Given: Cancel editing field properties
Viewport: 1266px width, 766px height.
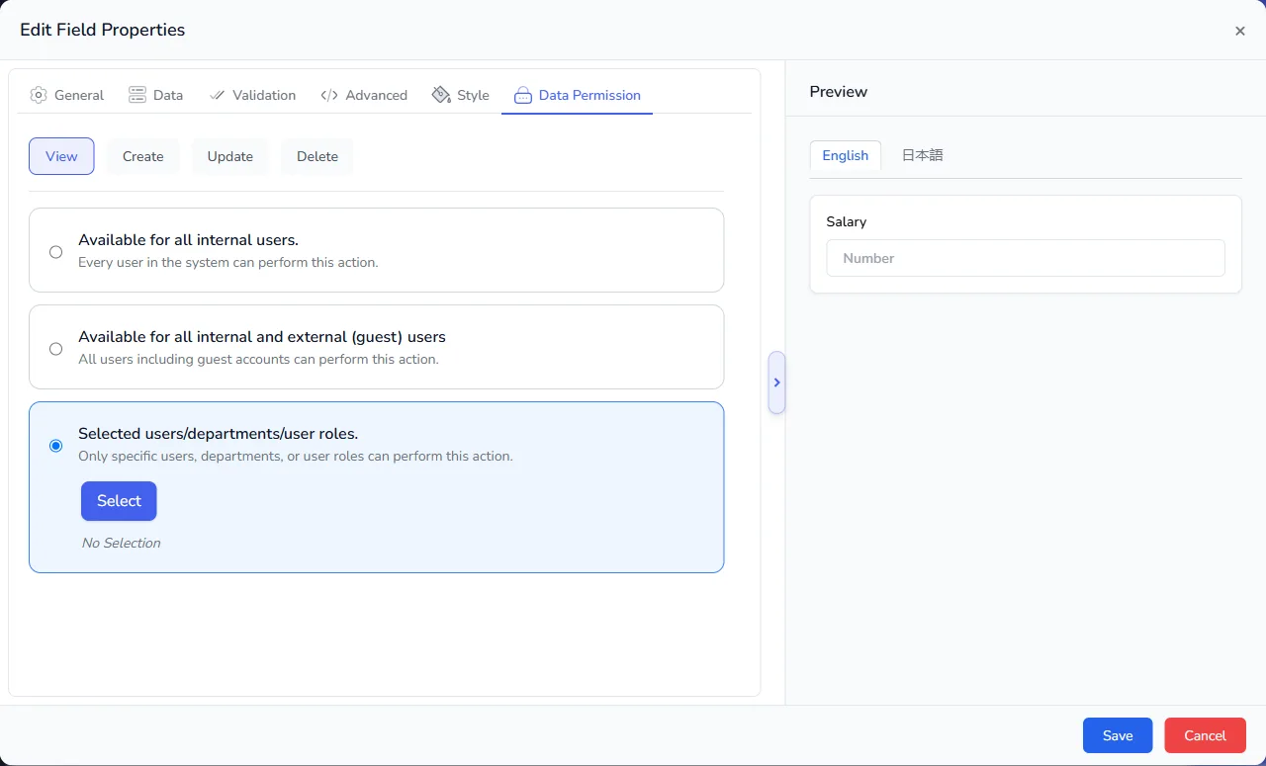Looking at the screenshot, I should coord(1205,735).
